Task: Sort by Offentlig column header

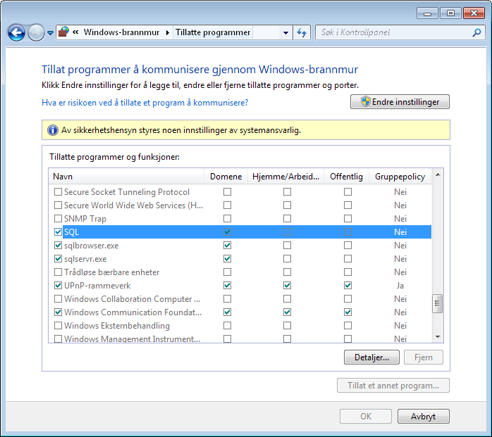Action: [346, 177]
